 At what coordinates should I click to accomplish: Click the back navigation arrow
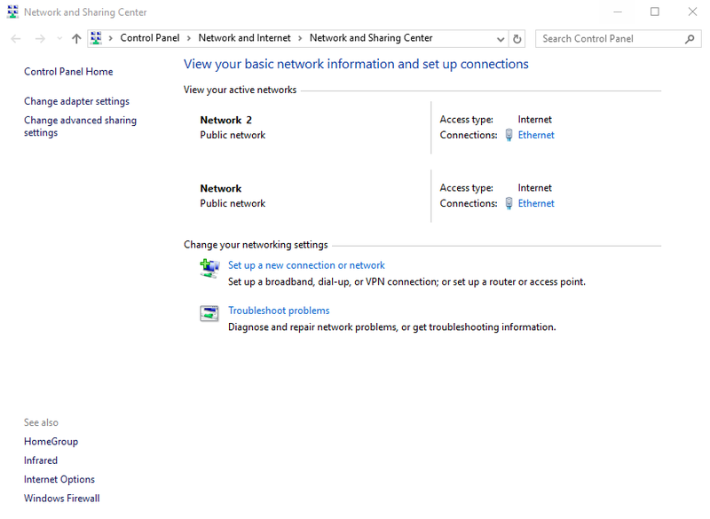(14, 38)
